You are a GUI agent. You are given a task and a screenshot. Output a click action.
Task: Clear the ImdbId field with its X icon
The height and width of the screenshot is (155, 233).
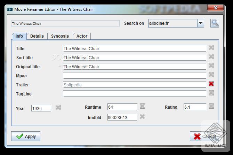click(142, 117)
